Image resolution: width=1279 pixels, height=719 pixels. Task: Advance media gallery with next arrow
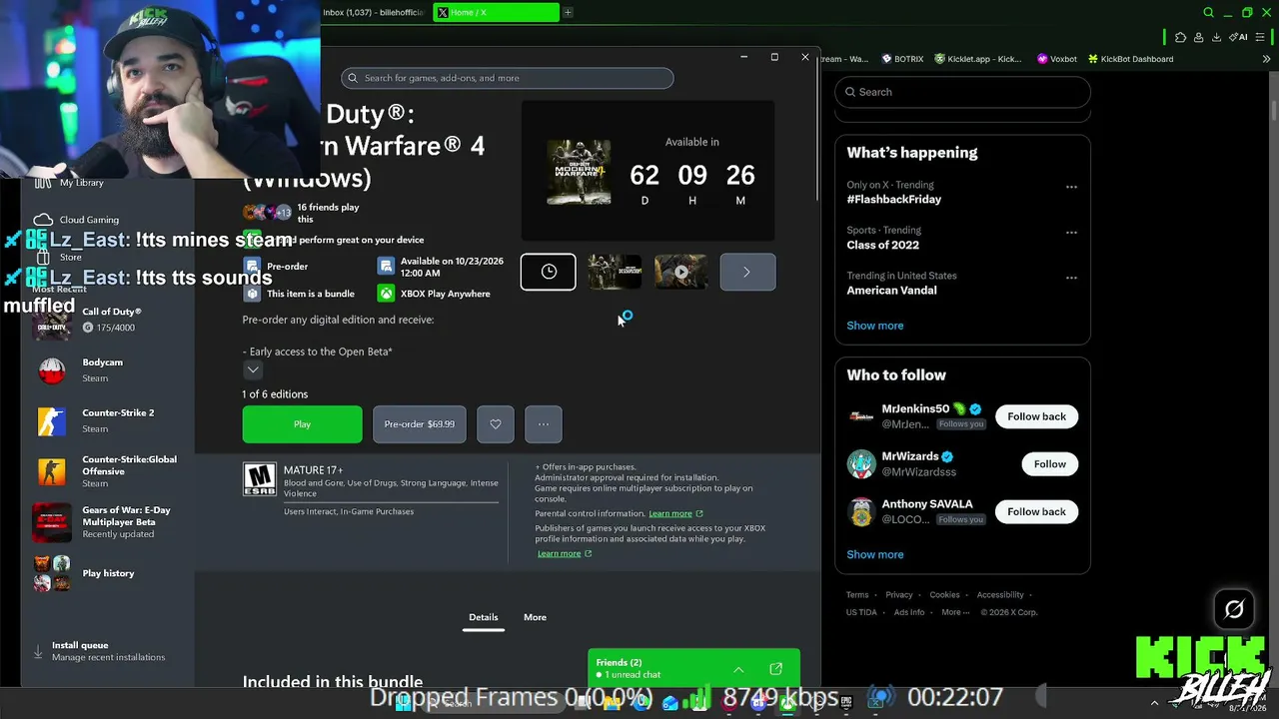click(x=747, y=272)
